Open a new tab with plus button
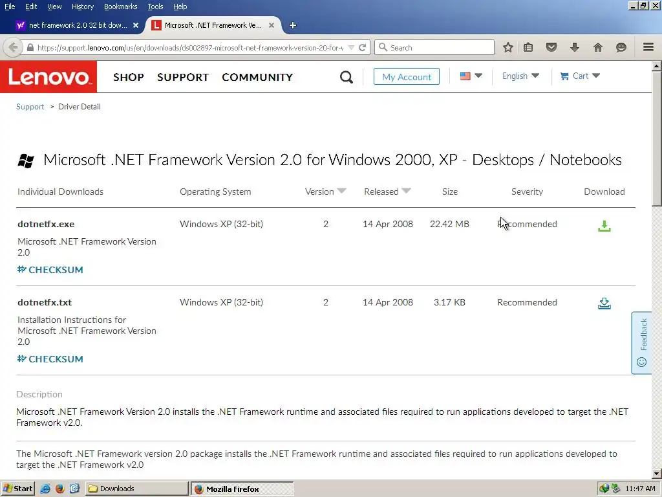Screen dimensions: 662x497 (x=293, y=25)
